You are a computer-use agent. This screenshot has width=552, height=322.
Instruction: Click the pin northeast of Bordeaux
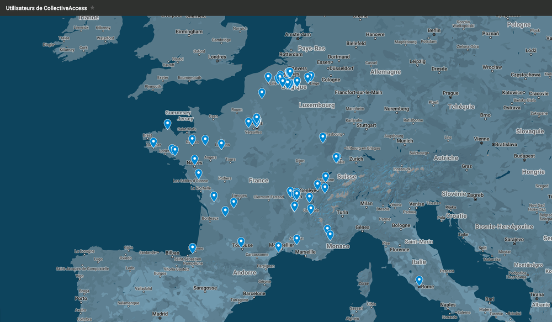coord(225,210)
